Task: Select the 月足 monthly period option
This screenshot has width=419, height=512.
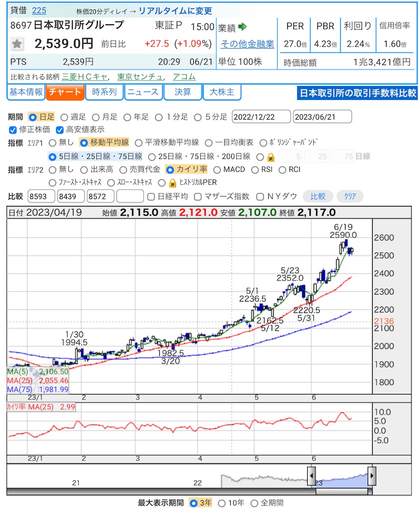Action: coord(95,117)
